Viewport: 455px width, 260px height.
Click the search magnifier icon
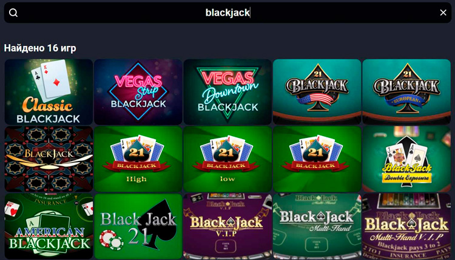point(13,13)
